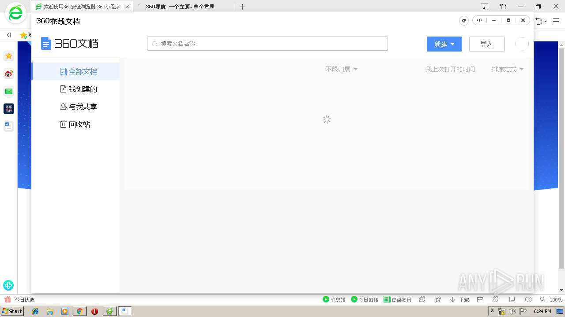The image size is (565, 317).
Task: Click the add sidebar app plus icon
Action: click(x=8, y=285)
